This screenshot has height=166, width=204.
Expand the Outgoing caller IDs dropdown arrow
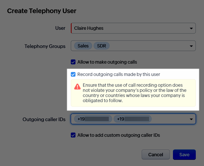pos(191,119)
